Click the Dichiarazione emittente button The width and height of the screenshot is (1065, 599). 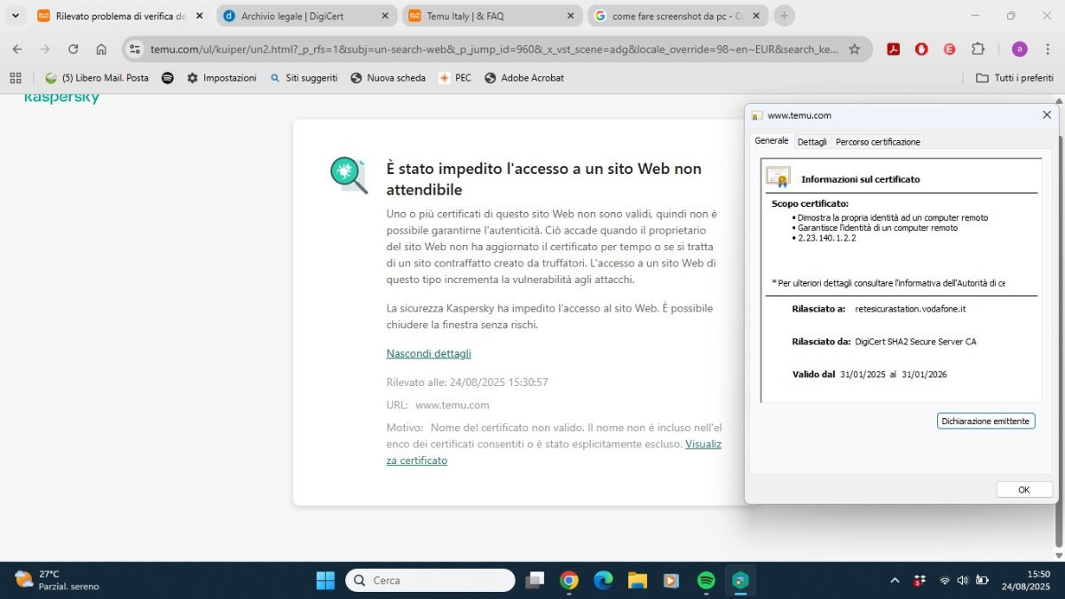986,421
